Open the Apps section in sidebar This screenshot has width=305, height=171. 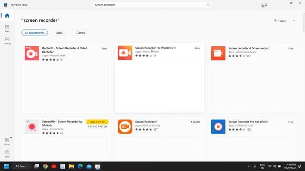pyautogui.click(x=7, y=28)
